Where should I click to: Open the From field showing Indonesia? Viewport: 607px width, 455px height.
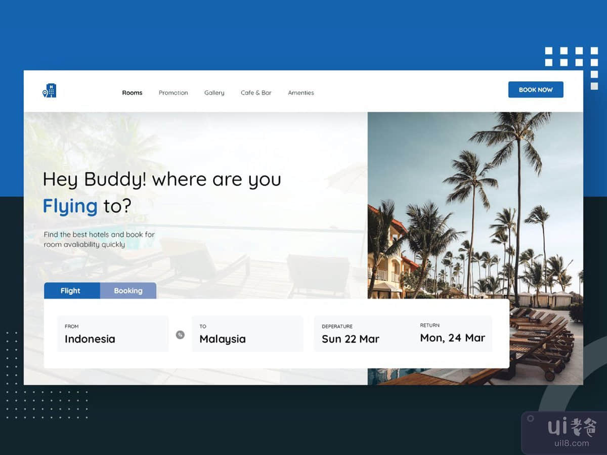112,334
